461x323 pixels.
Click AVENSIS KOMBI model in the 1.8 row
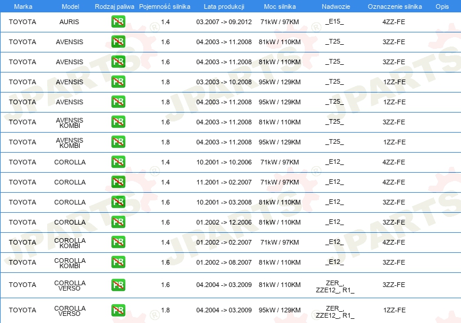(70, 143)
